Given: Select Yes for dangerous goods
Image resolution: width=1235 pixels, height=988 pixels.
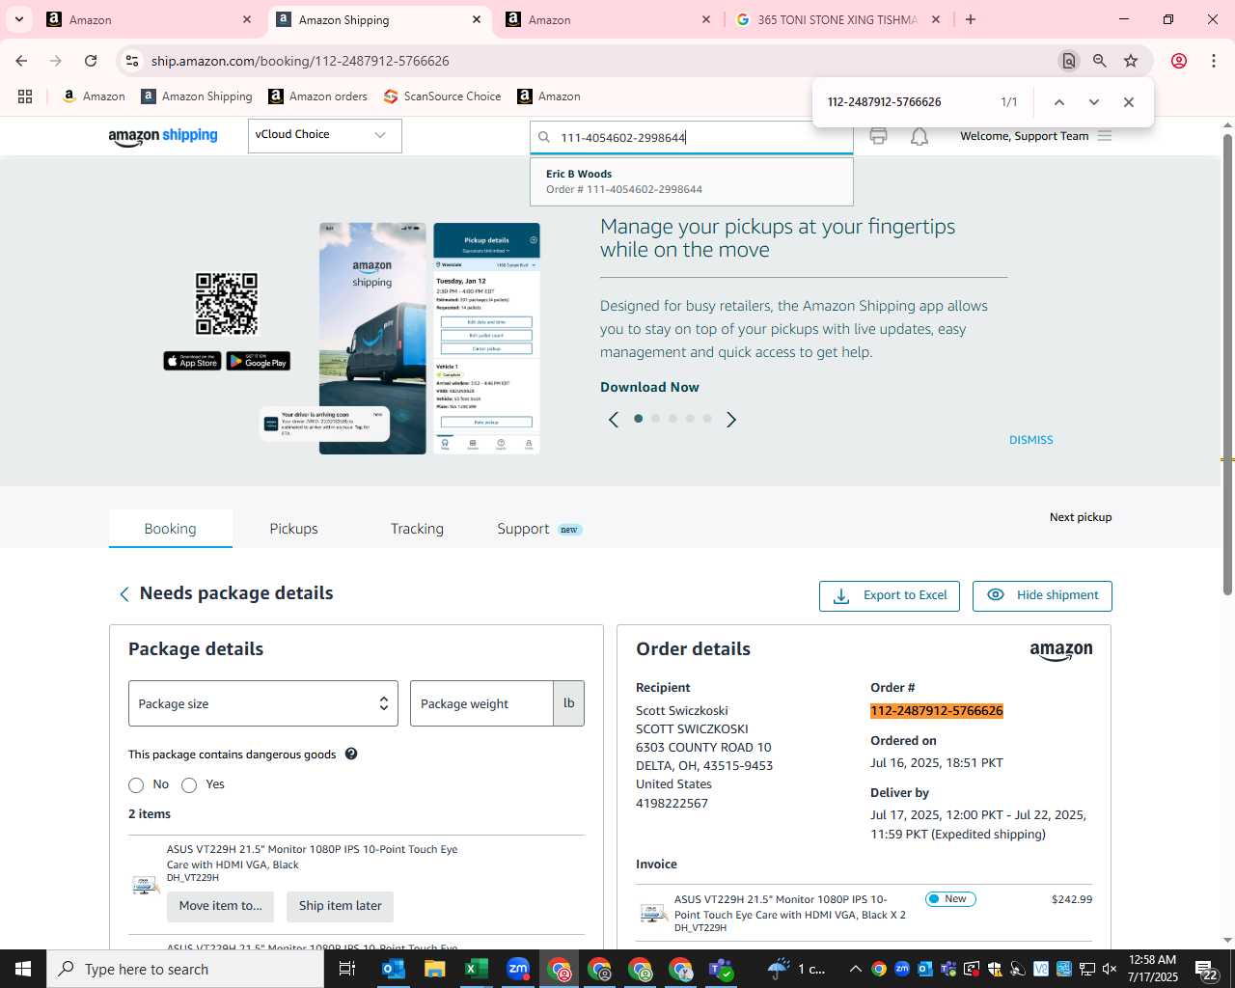Looking at the screenshot, I should (189, 785).
